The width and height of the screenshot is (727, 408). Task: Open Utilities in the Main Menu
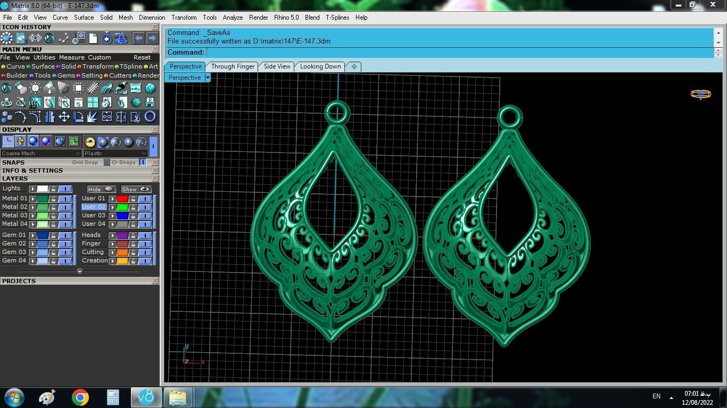pyautogui.click(x=44, y=57)
